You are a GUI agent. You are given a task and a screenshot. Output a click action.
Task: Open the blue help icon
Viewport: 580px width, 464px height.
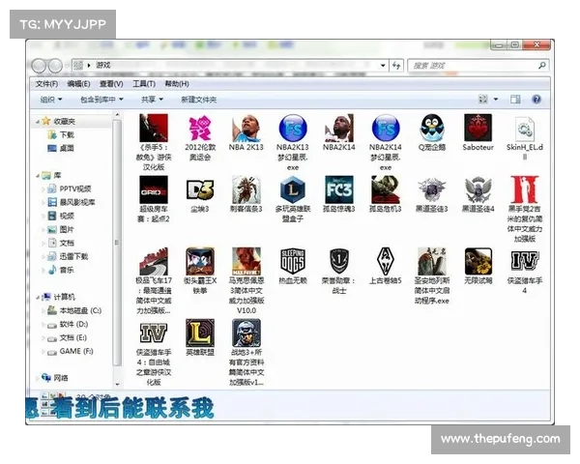tap(536, 100)
